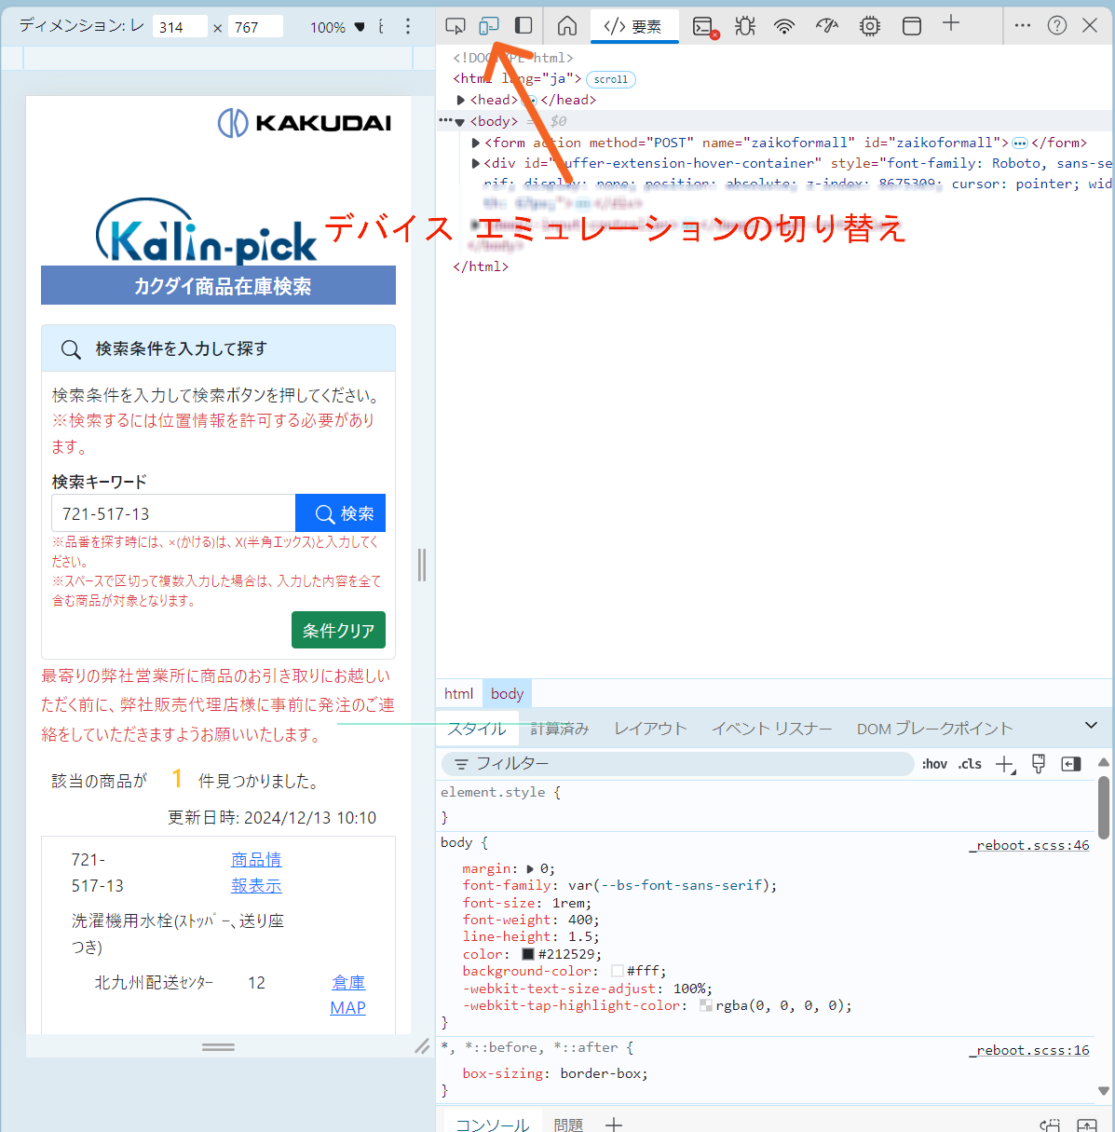Viewport: 1115px width, 1132px height.
Task: Open the Memory chip icon tool
Action: [869, 26]
